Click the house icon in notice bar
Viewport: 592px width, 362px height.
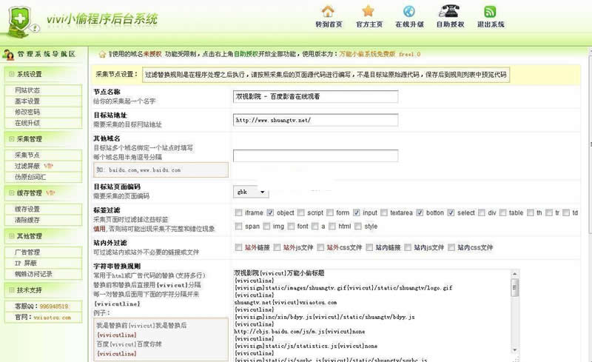102,54
